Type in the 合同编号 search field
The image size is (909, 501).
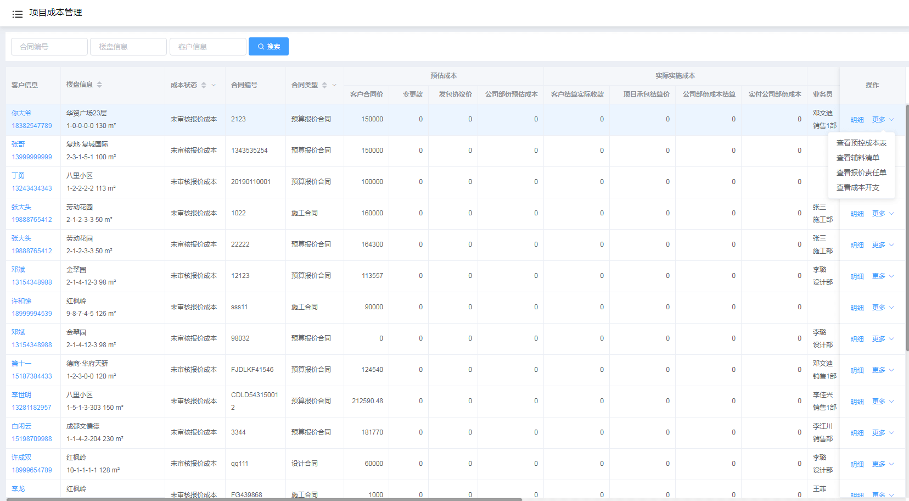49,47
